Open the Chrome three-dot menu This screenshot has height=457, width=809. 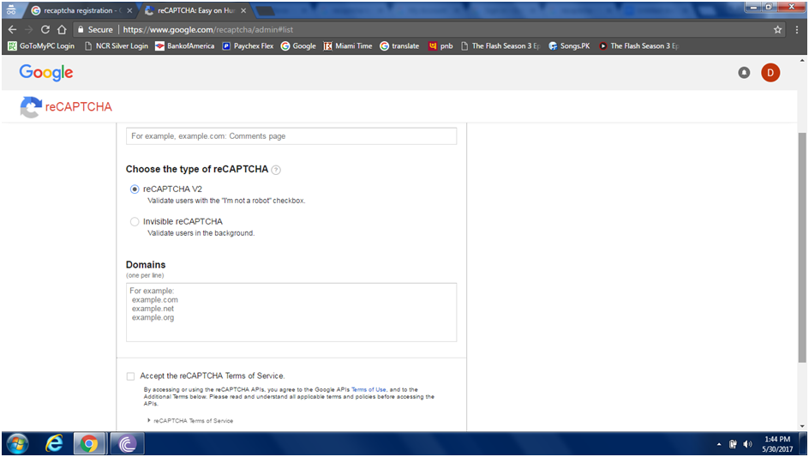tap(797, 29)
